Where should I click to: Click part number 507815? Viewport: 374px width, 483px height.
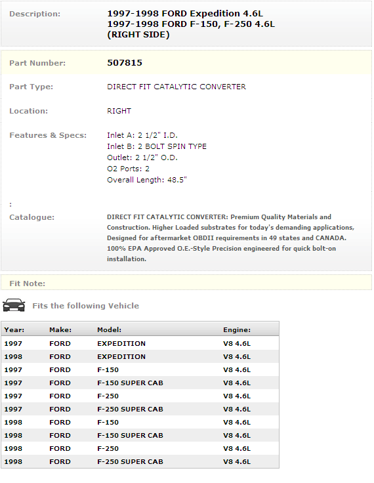pyautogui.click(x=125, y=63)
